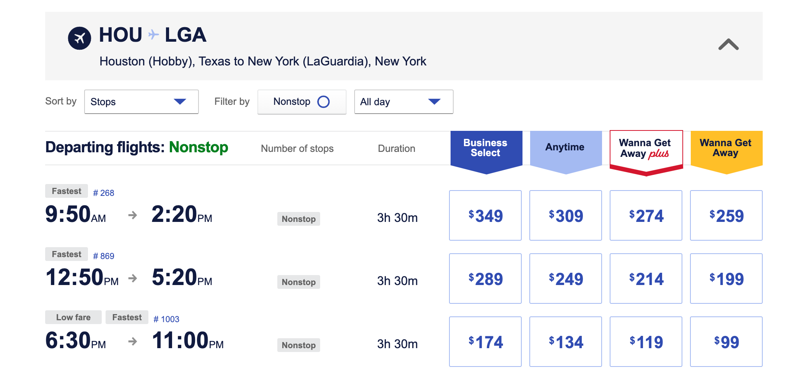Click the Business Select fare banner
This screenshot has width=804, height=378.
click(485, 149)
